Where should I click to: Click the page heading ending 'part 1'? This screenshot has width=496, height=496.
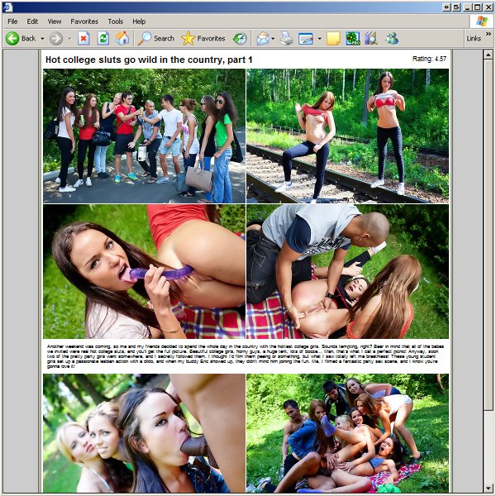click(149, 60)
